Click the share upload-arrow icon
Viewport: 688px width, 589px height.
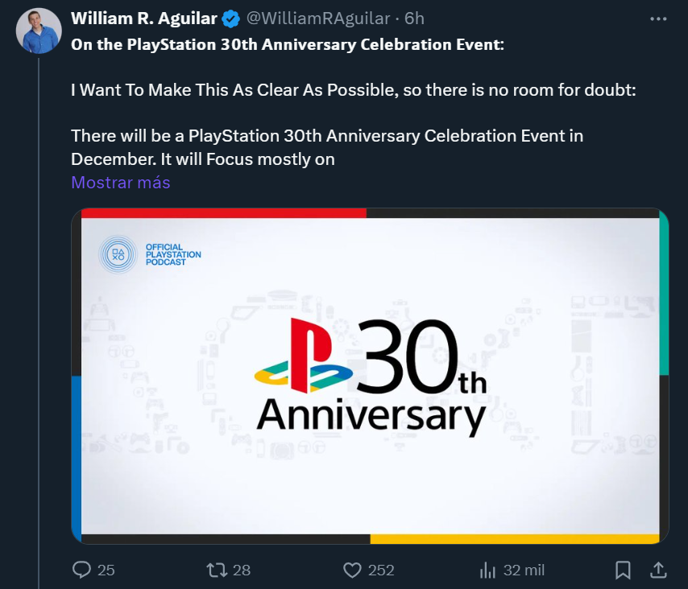(658, 570)
